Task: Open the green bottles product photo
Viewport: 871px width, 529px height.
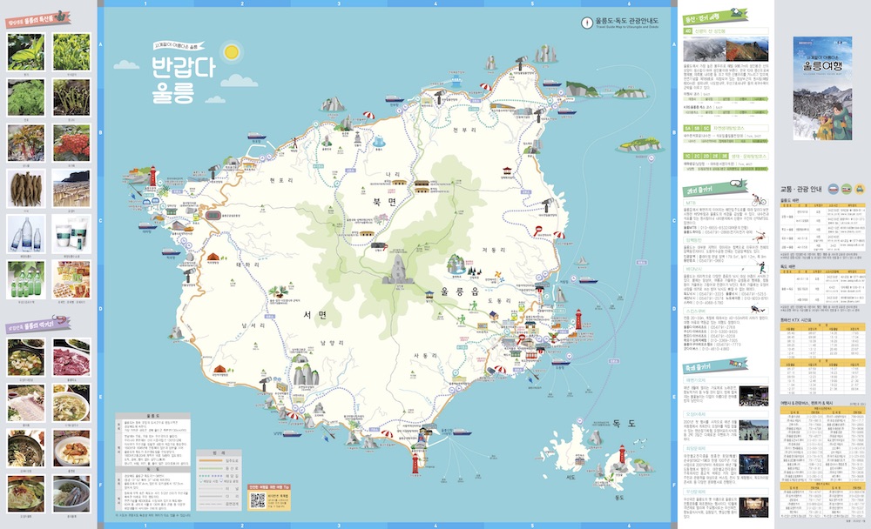Action: (25, 279)
